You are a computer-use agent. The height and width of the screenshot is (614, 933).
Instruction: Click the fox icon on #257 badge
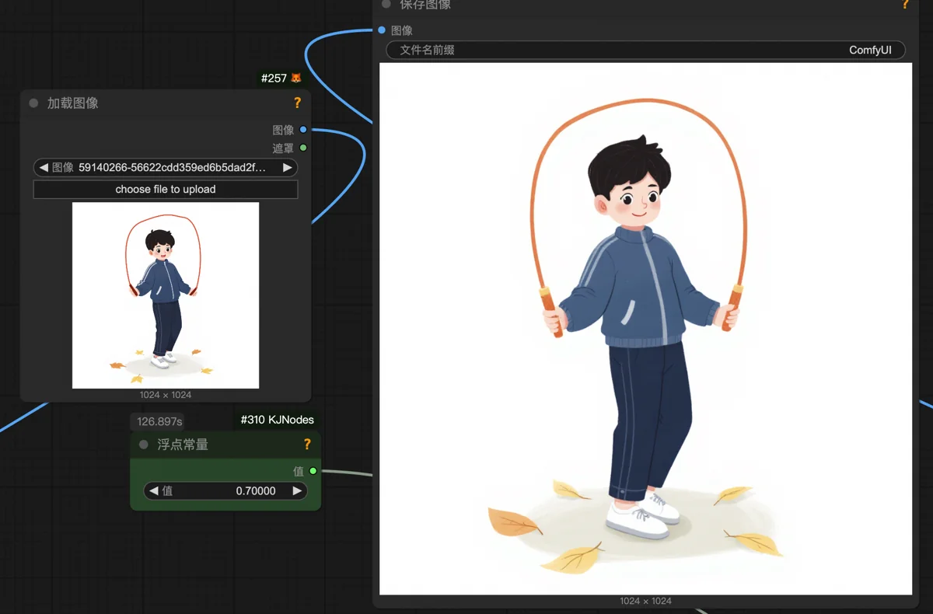pyautogui.click(x=295, y=78)
